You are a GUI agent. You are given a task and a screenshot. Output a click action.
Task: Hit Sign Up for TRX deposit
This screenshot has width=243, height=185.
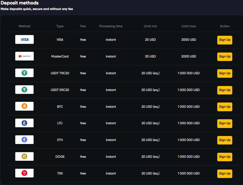point(224,173)
